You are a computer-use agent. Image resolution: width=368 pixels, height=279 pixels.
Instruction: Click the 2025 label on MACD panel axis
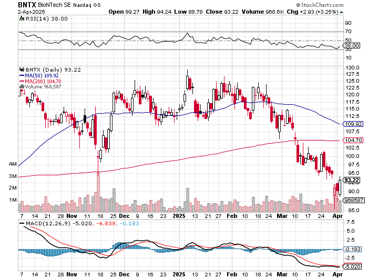coord(179,274)
